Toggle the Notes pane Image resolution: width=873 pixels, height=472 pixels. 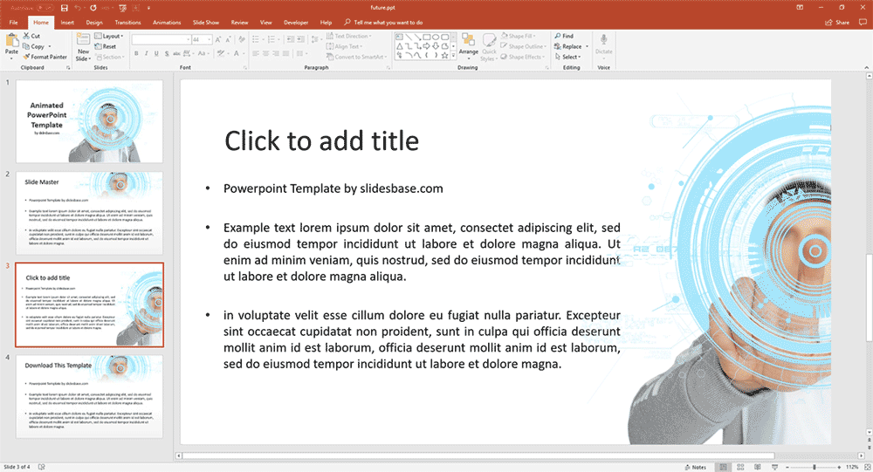(695, 467)
